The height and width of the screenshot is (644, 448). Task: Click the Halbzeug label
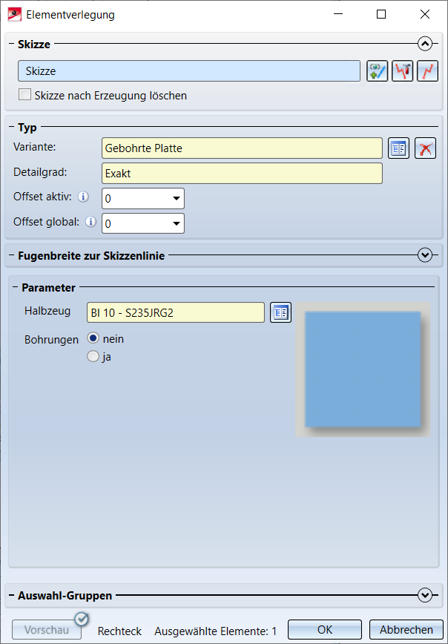tap(47, 310)
